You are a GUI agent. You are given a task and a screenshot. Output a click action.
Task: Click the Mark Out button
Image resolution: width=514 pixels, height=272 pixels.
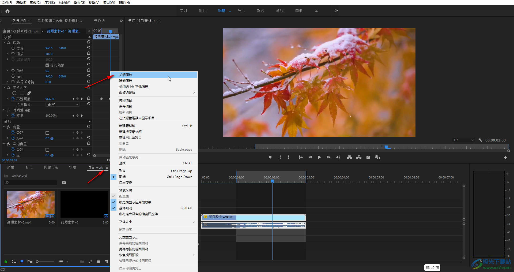pyautogui.click(x=289, y=157)
